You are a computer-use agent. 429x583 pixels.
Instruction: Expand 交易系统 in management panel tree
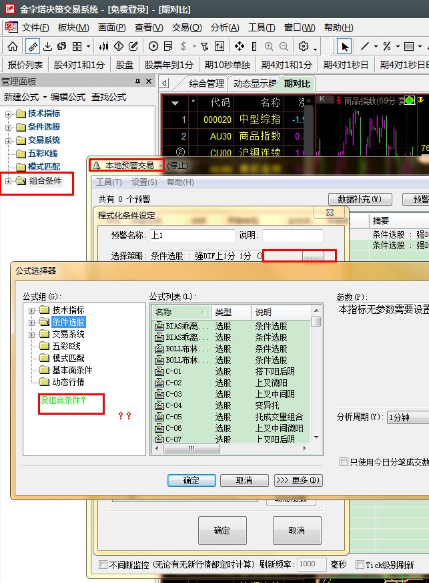click(x=8, y=141)
